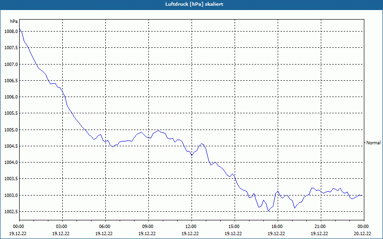
Task: Click the 09:00 time label
Action: pyautogui.click(x=148, y=227)
